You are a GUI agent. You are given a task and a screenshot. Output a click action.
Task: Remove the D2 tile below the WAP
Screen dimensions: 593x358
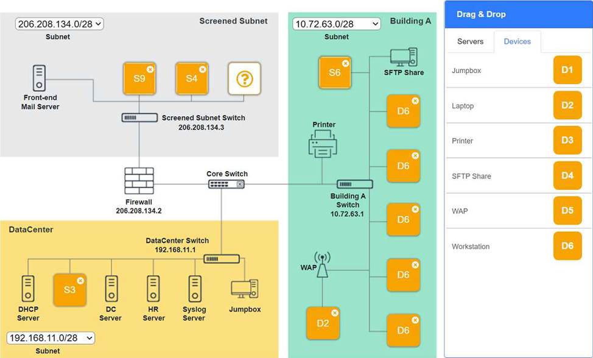pyautogui.click(x=335, y=313)
